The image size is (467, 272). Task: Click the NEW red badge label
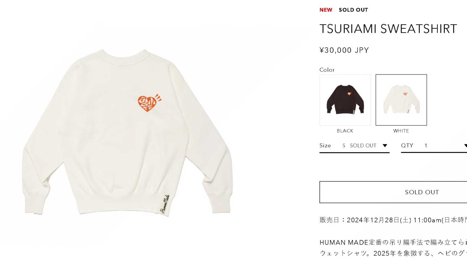(x=326, y=10)
